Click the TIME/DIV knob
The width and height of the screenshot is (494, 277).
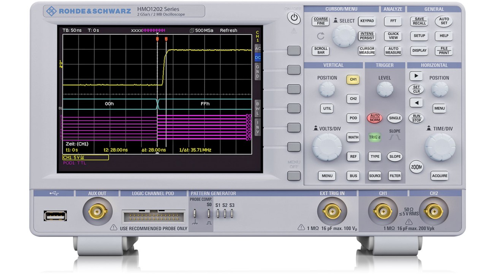(440, 147)
